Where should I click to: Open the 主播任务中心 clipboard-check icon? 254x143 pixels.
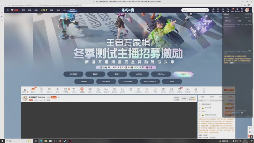pyautogui.click(x=139, y=90)
